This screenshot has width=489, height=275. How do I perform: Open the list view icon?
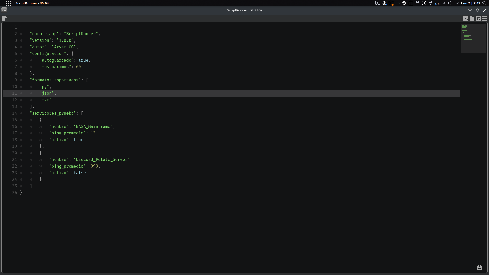click(485, 19)
